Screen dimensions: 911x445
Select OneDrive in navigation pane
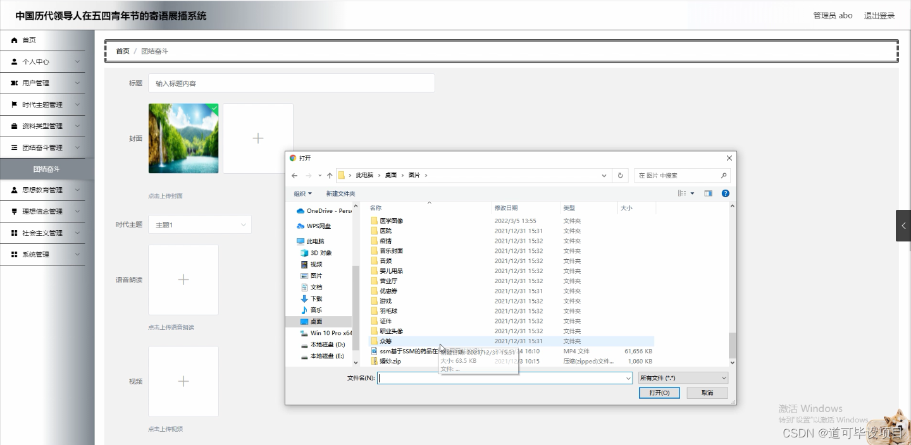click(x=324, y=211)
